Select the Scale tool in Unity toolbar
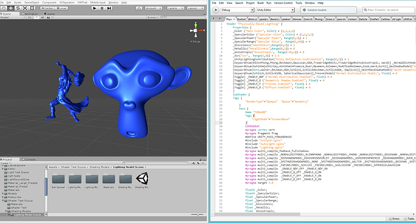Image resolution: width=416 pixels, height=223 pixels. [x=25, y=8]
